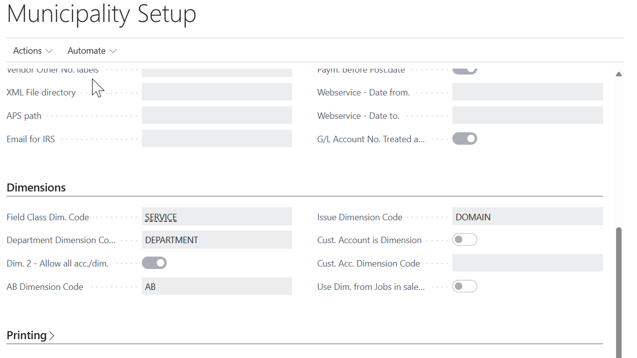Open the Actions menu

pyautogui.click(x=33, y=51)
